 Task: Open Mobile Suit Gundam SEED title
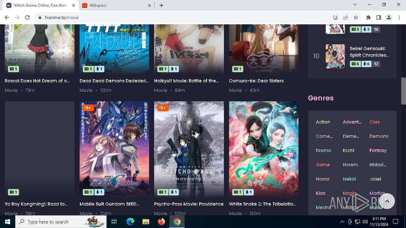pos(109,204)
